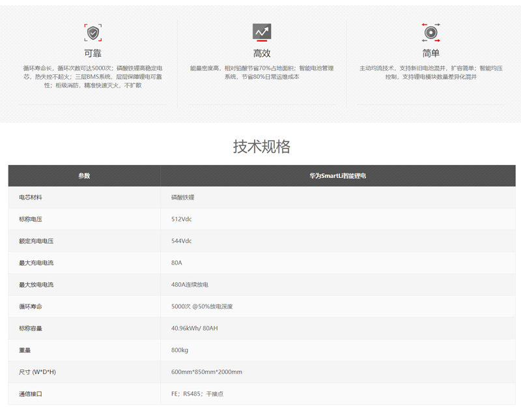
Task: Click the 800kg value
Action: click(180, 350)
